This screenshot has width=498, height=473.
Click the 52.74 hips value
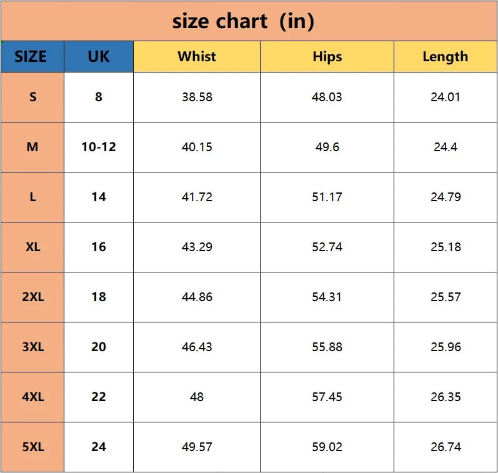tap(327, 247)
